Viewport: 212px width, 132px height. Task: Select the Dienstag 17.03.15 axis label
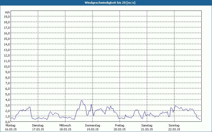(38, 128)
